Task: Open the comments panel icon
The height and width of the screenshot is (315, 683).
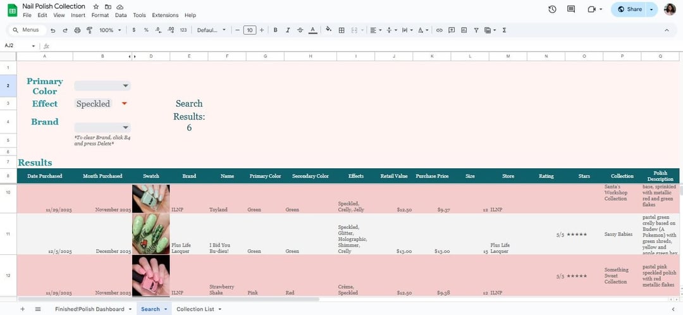Action: coord(571,9)
